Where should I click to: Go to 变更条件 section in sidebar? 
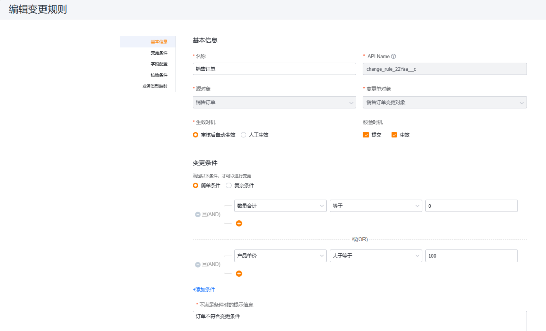tap(159, 53)
